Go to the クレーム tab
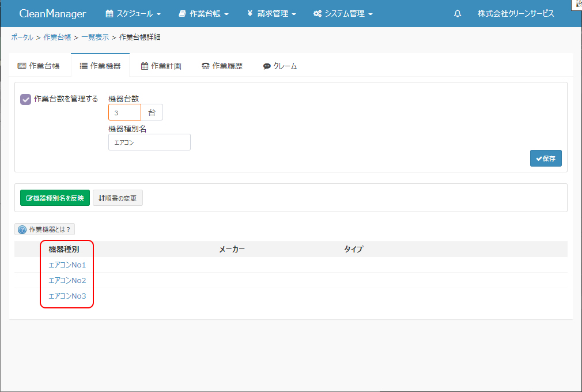The image size is (582, 392). (x=280, y=66)
